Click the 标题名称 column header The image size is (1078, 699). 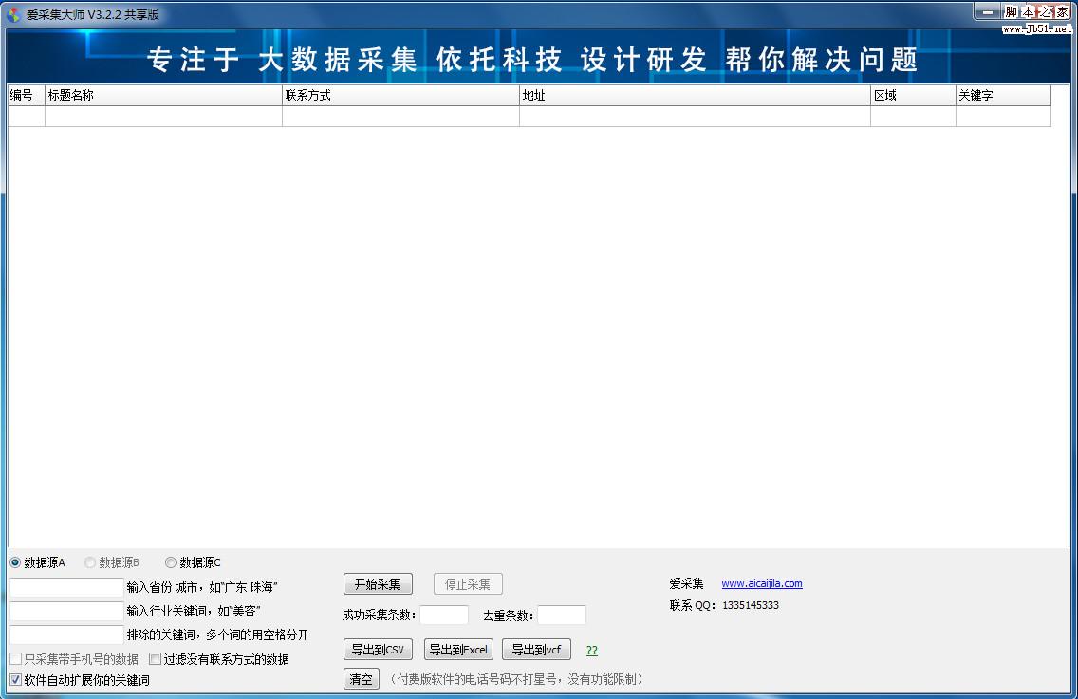click(x=163, y=95)
